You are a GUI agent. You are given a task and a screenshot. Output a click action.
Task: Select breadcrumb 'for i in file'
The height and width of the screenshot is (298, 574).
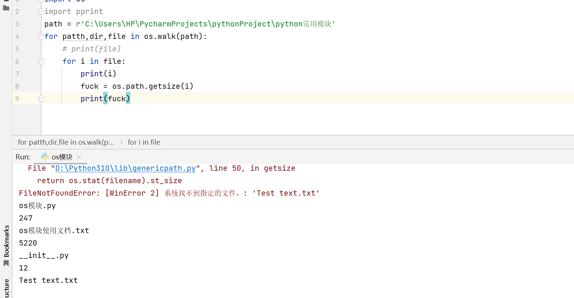coord(144,142)
